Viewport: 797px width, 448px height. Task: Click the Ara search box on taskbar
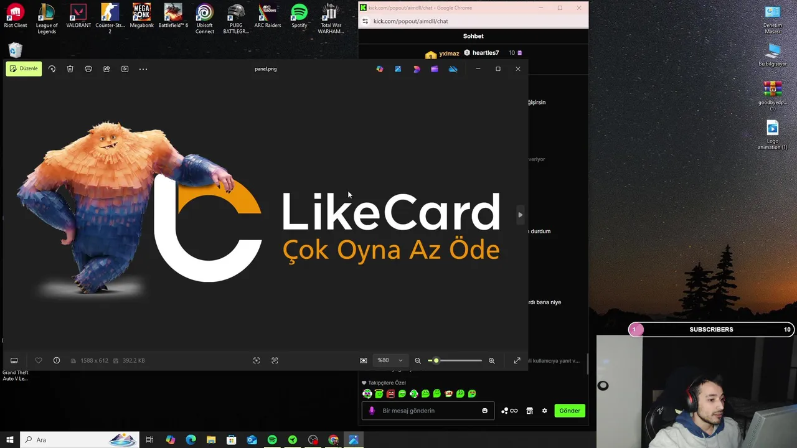click(x=80, y=440)
